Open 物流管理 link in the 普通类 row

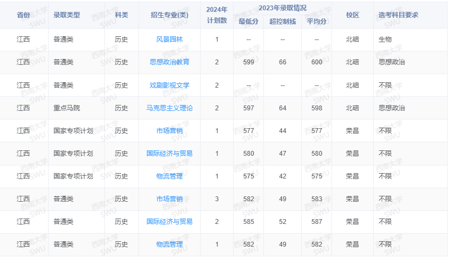coord(169,244)
